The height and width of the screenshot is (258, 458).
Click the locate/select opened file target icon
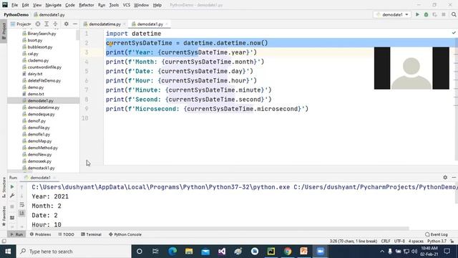click(38, 24)
